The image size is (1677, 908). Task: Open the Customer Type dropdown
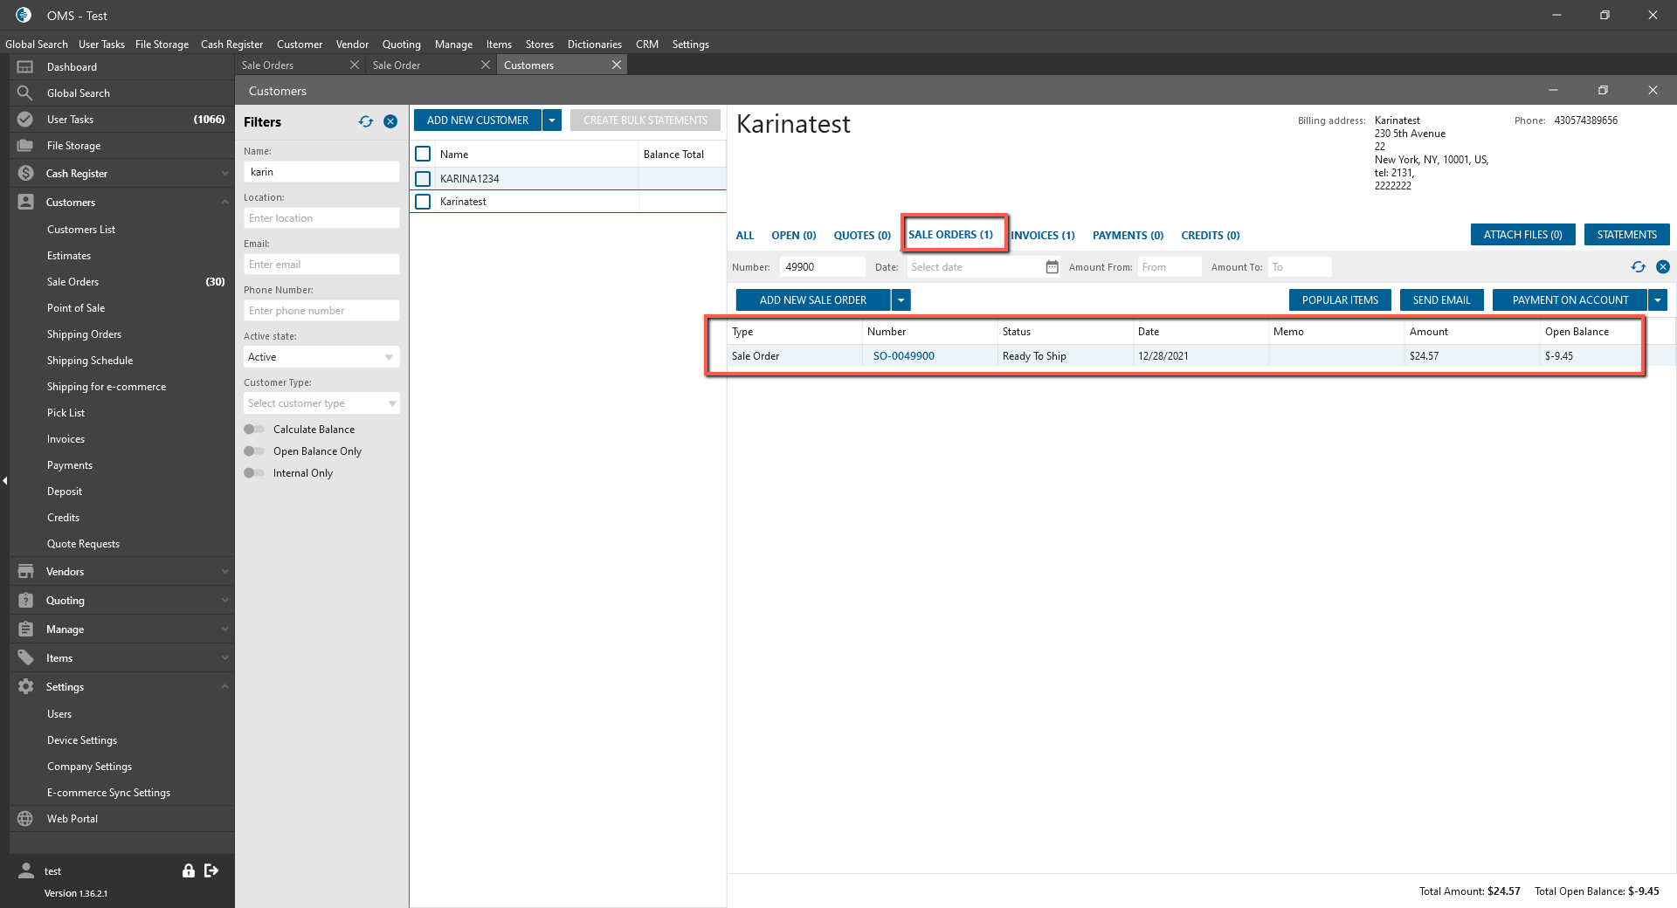point(321,403)
